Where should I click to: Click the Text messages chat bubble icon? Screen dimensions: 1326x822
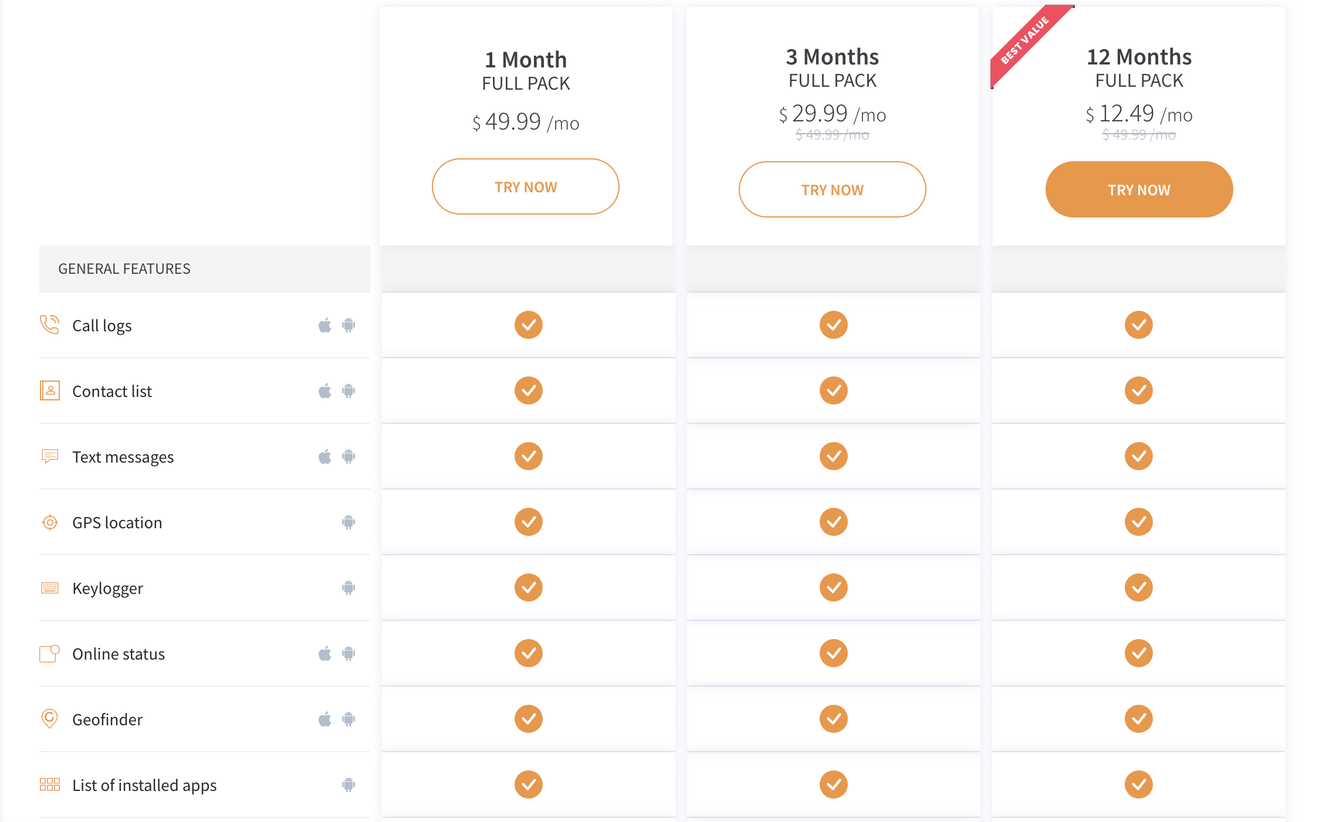(50, 456)
